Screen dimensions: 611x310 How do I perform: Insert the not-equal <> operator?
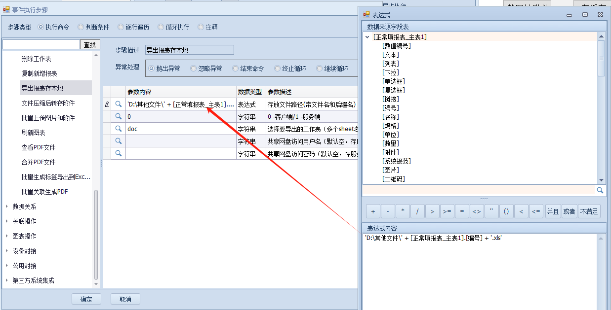point(477,211)
